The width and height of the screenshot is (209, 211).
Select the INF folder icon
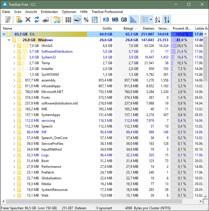[19, 132]
